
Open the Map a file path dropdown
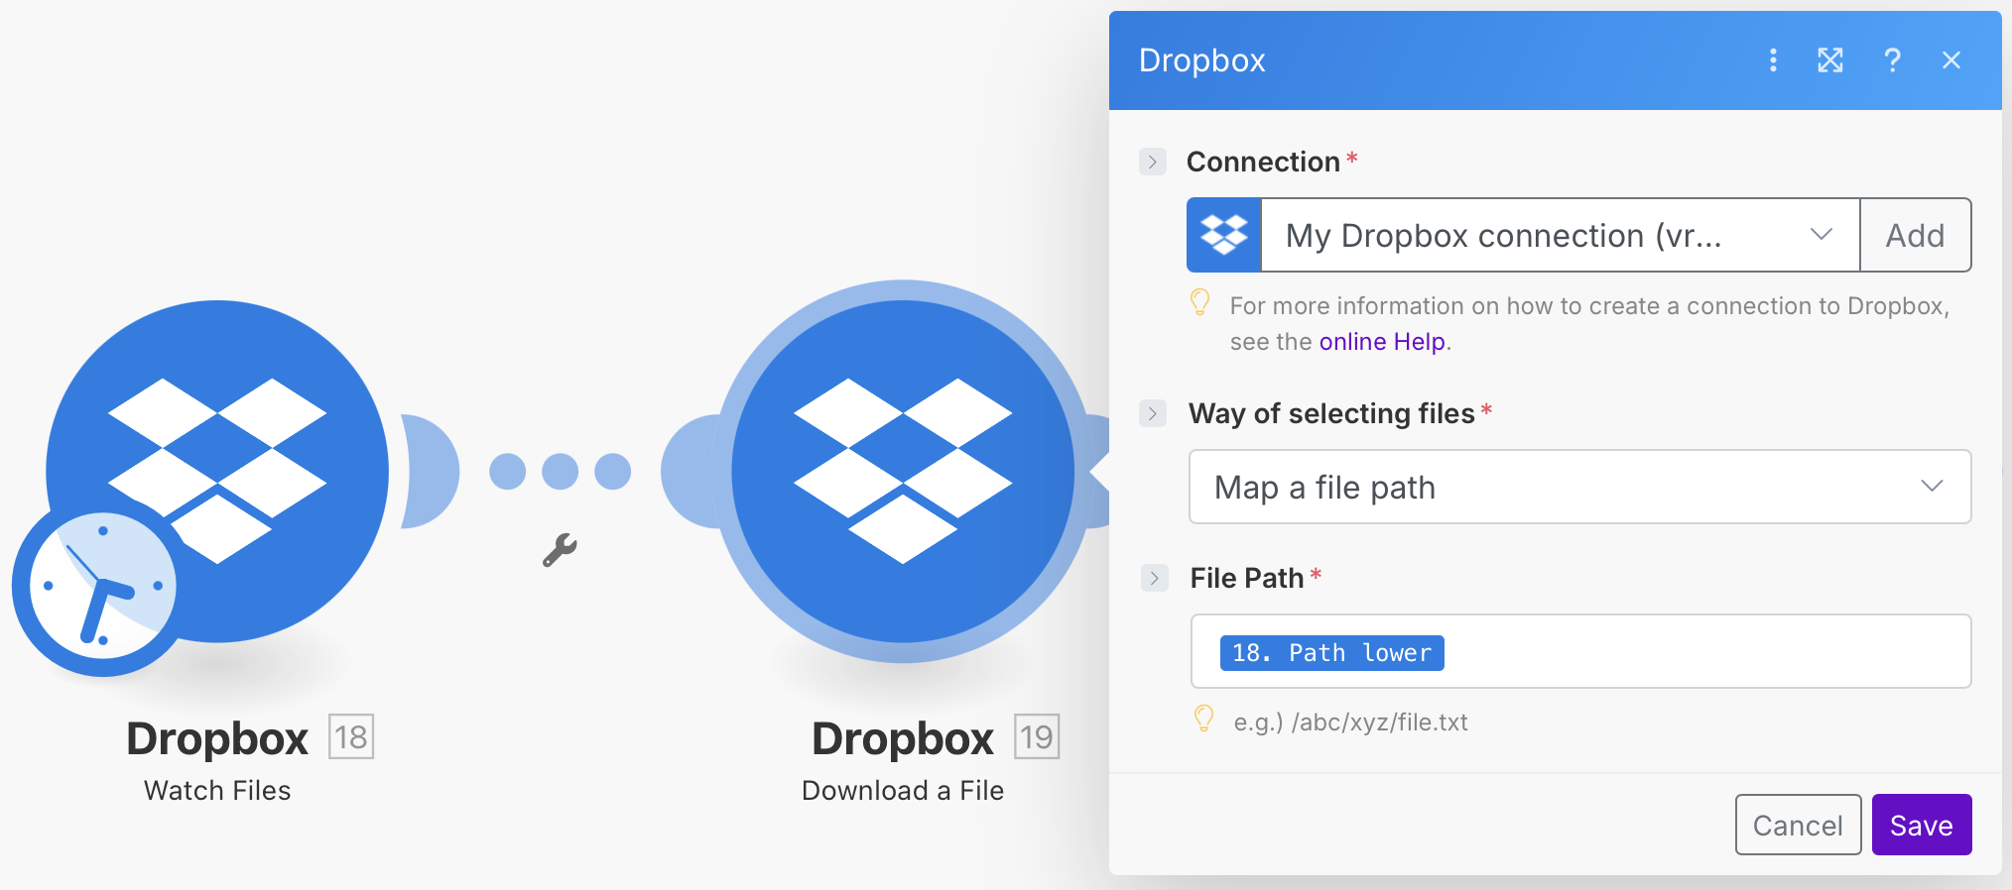pos(1579,487)
